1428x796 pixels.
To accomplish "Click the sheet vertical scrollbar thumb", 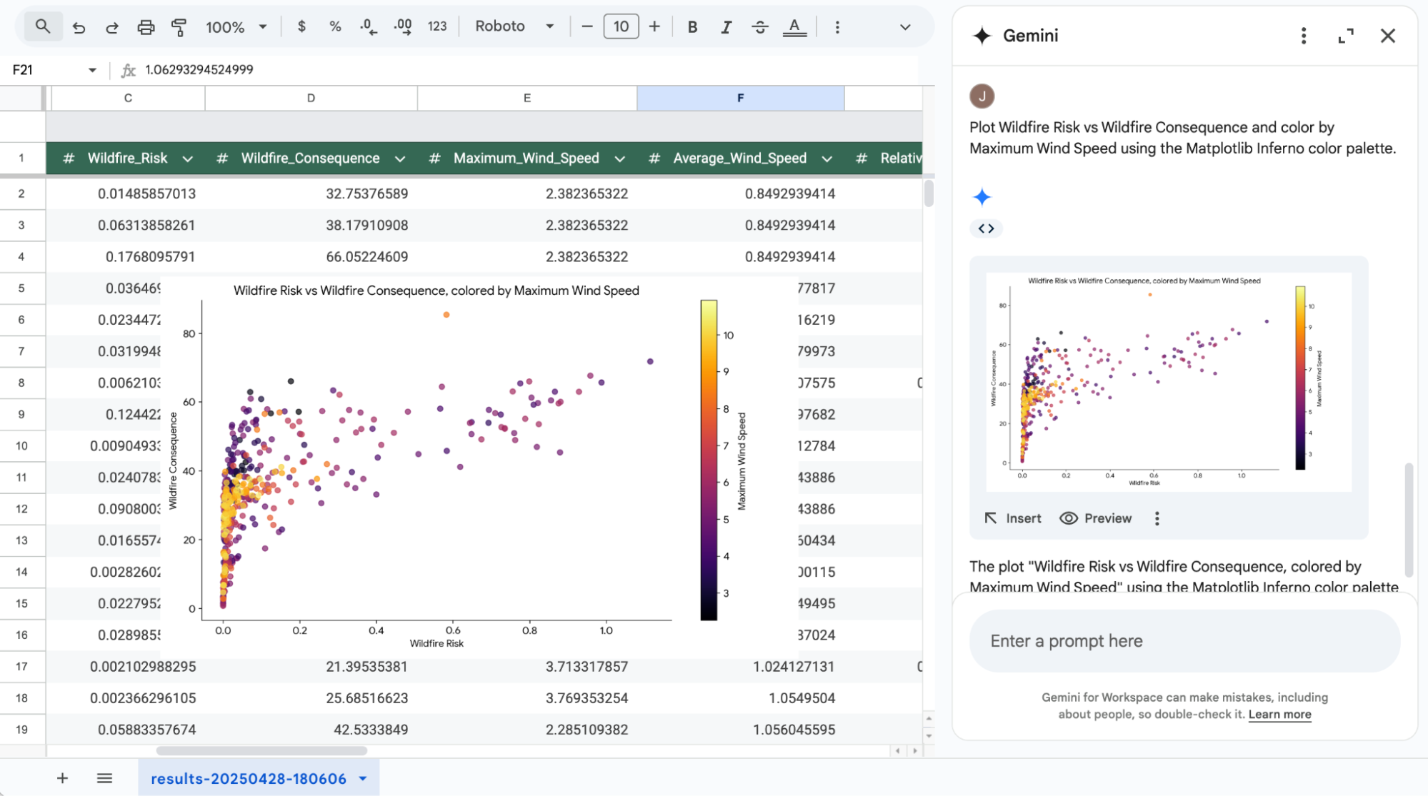I will tap(928, 193).
